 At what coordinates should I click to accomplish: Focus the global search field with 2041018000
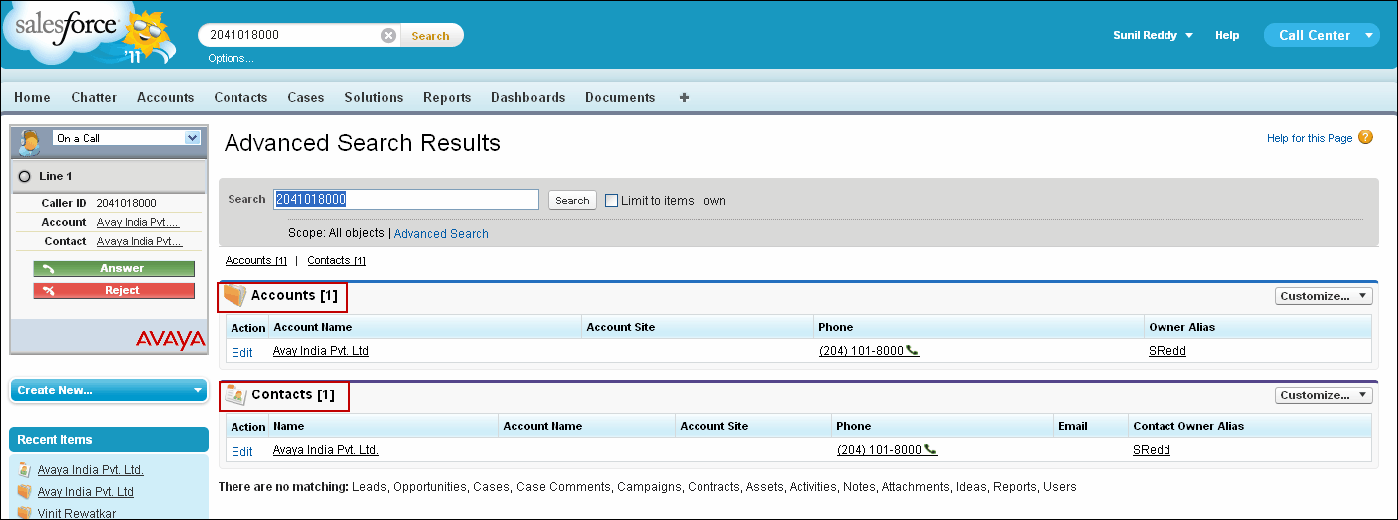coord(289,35)
